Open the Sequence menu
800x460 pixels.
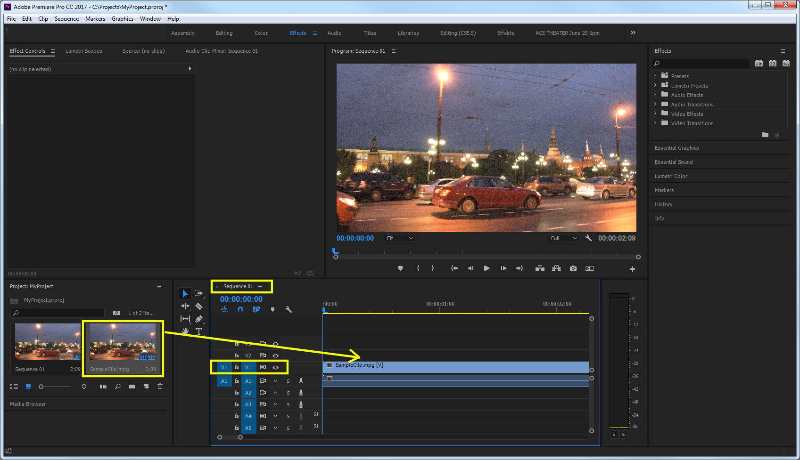pos(66,19)
